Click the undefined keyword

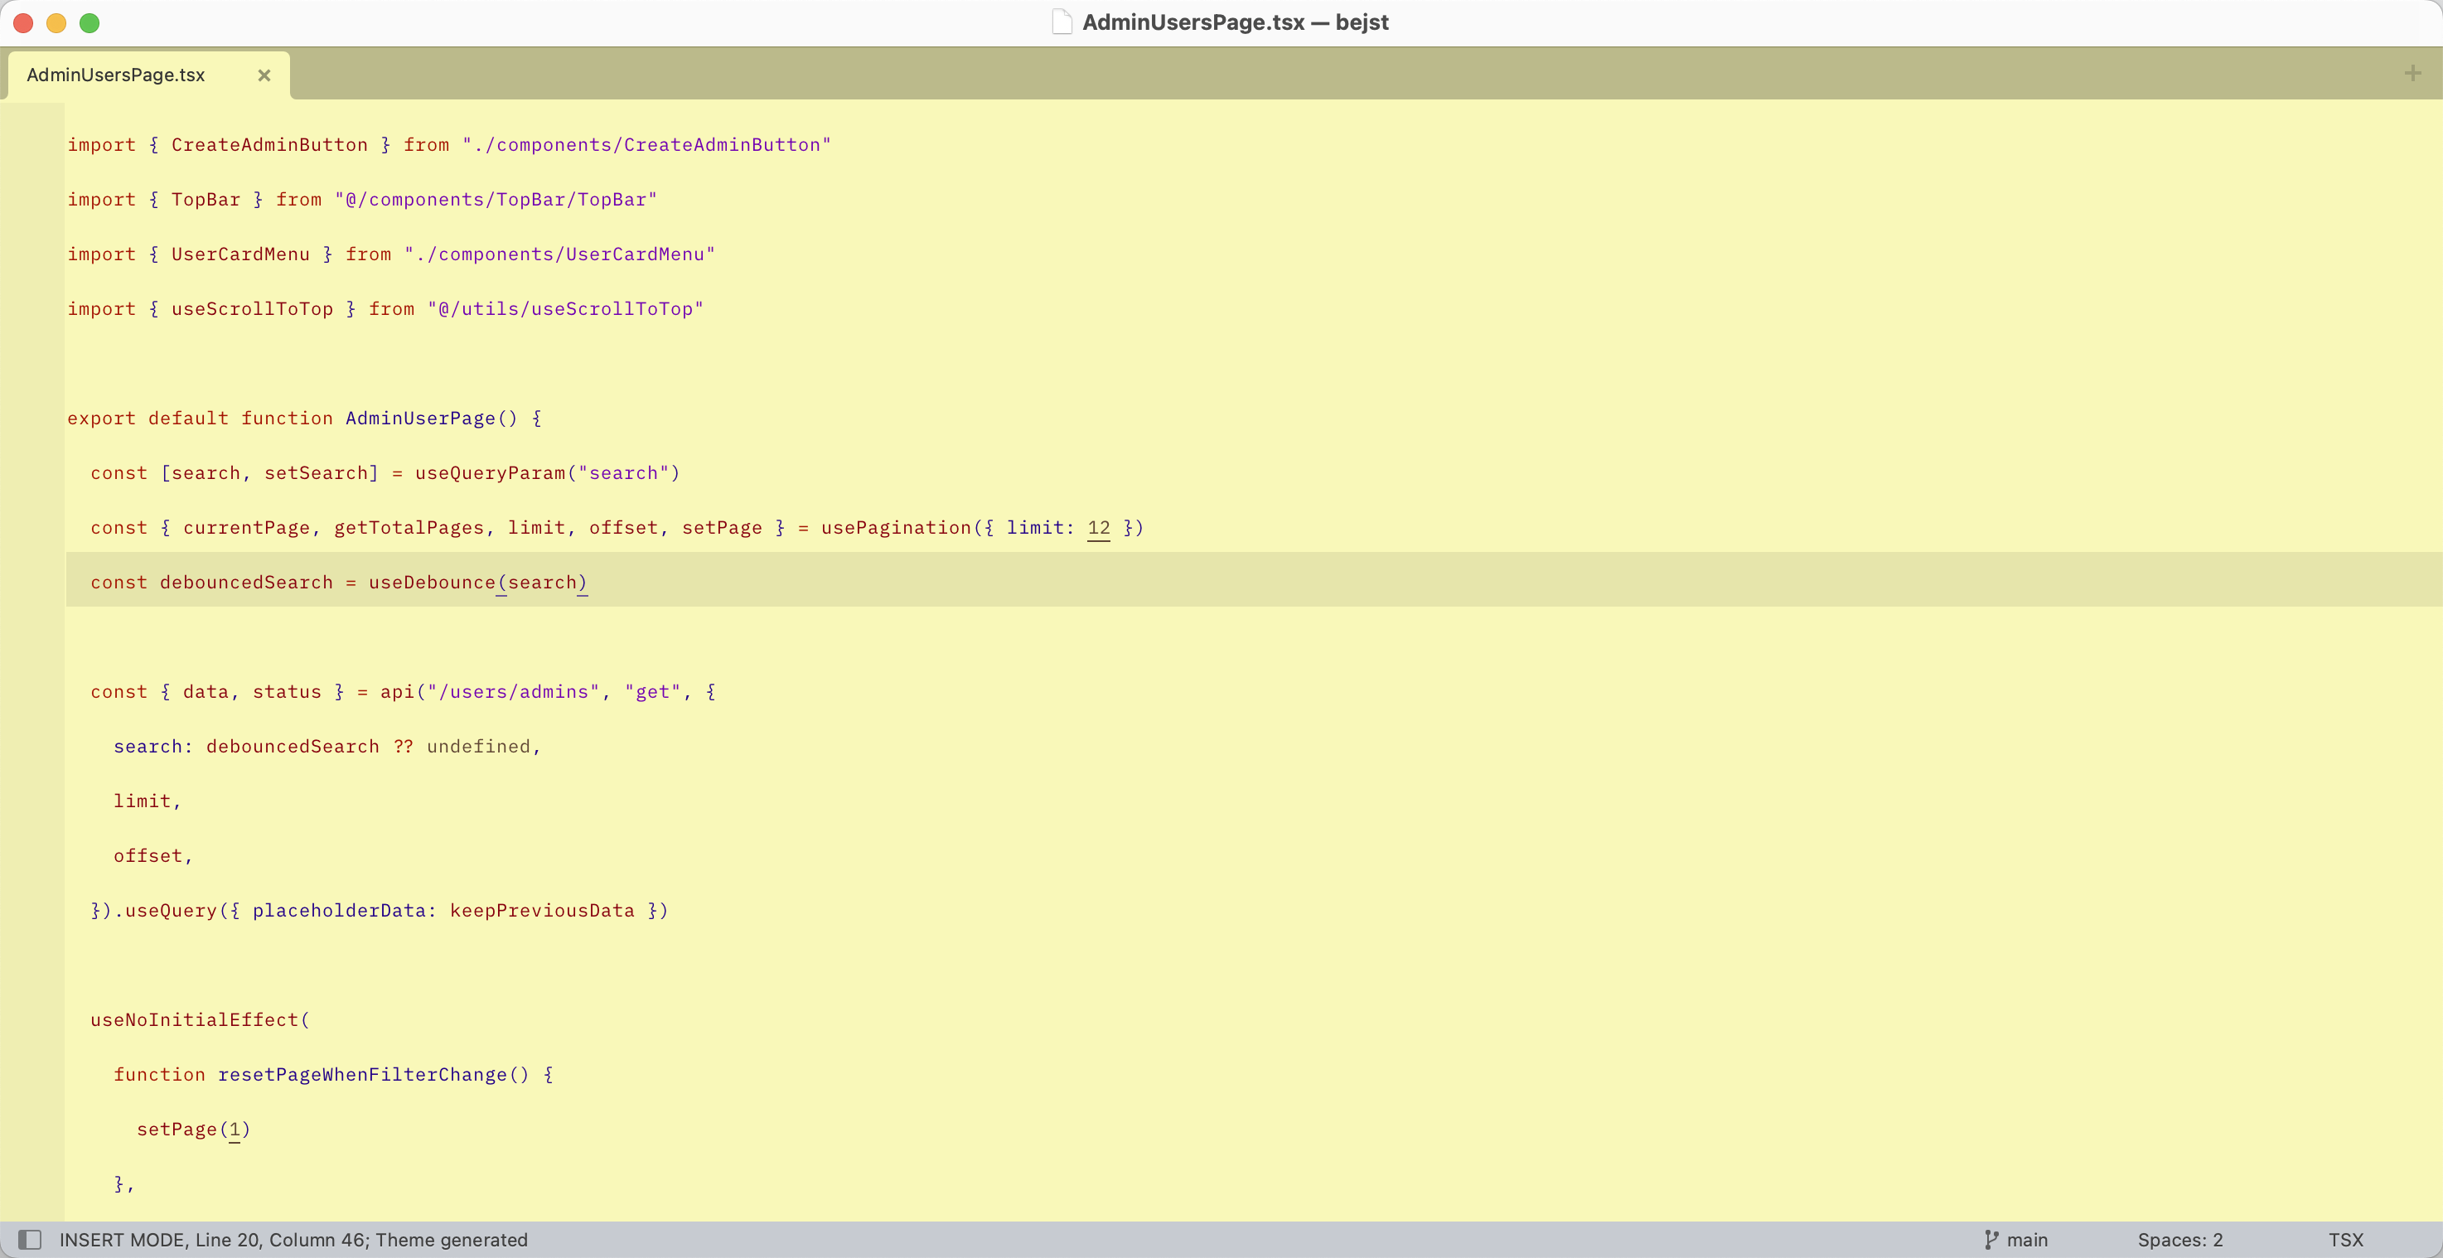point(478,747)
